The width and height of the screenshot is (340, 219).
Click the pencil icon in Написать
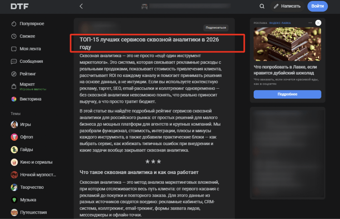276,6
